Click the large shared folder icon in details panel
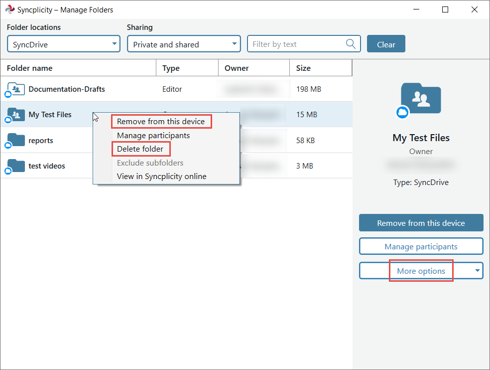490x370 pixels. pyautogui.click(x=418, y=101)
